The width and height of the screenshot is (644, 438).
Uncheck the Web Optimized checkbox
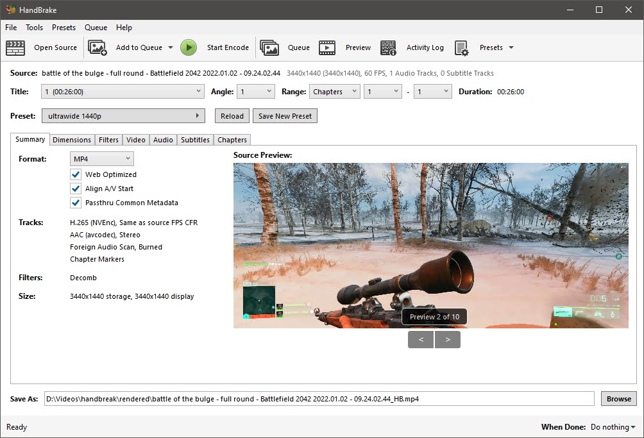[76, 174]
